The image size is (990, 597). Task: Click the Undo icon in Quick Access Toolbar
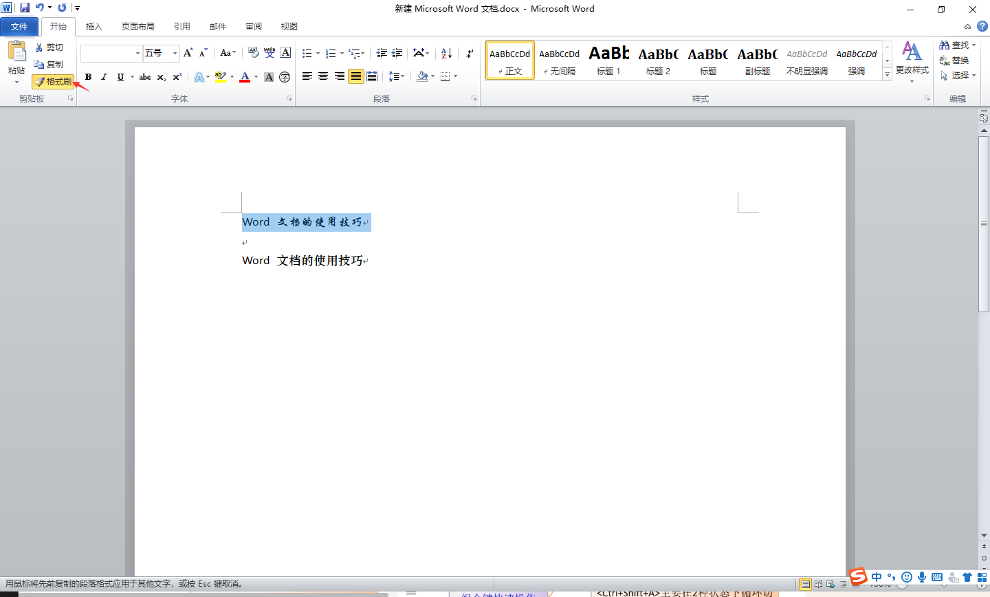[x=39, y=8]
